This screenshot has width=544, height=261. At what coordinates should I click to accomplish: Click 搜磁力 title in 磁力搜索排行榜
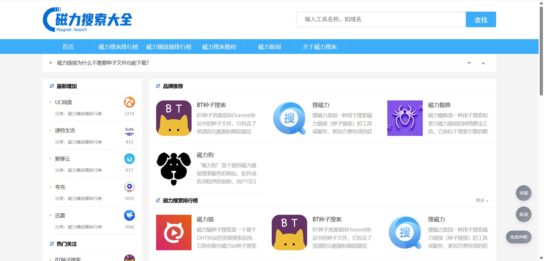coord(436,219)
